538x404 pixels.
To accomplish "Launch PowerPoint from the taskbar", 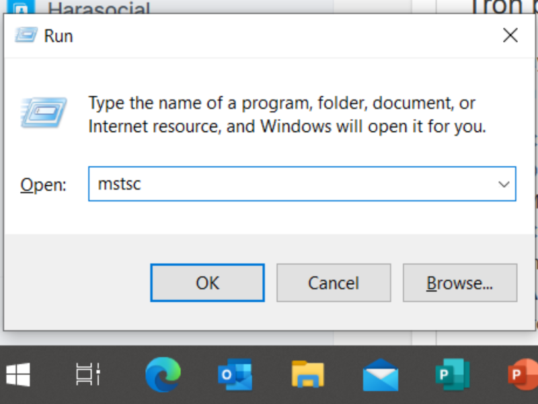I will point(522,374).
